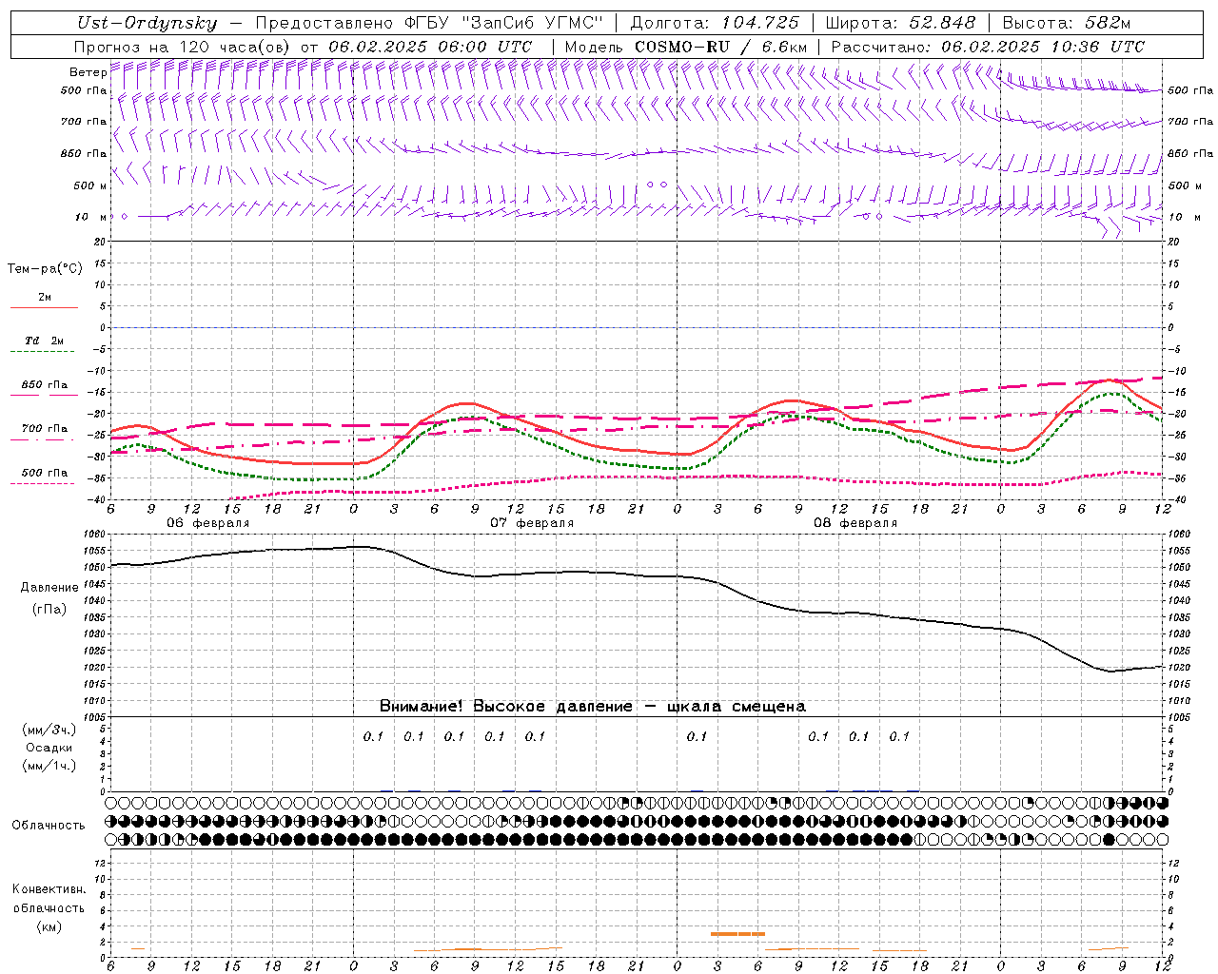
Task: Click the '08 февраля' date label
Action: [x=855, y=523]
